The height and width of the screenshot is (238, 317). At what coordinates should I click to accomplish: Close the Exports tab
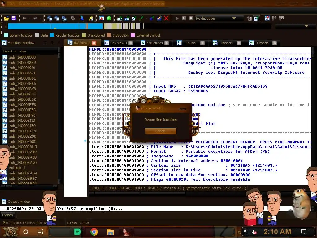[274, 43]
